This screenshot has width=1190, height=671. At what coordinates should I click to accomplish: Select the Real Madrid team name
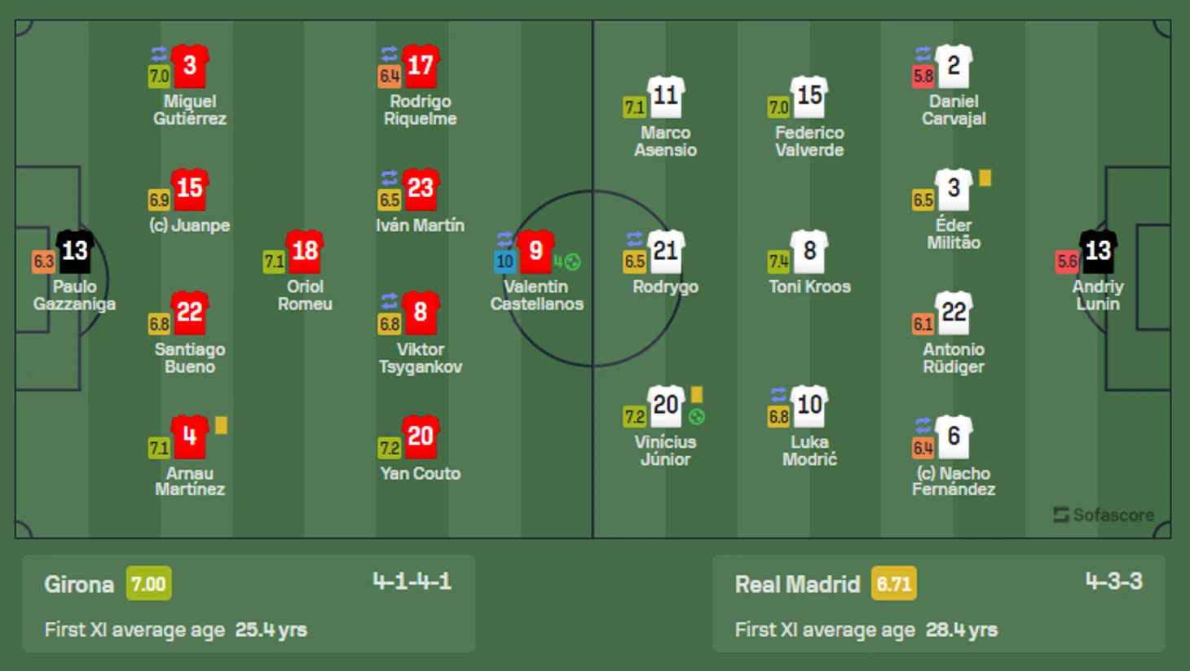[797, 585]
